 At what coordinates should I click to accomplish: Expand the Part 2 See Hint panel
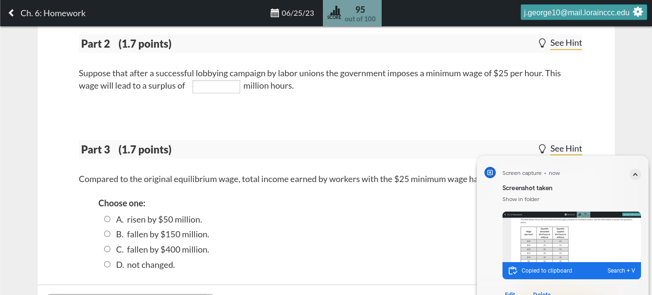click(x=566, y=42)
